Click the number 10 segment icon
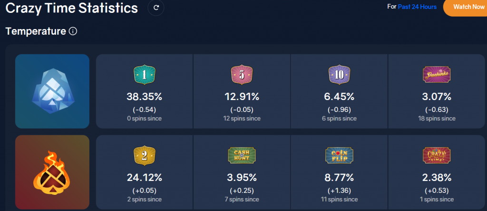The width and height of the screenshot is (487, 211). [339, 74]
